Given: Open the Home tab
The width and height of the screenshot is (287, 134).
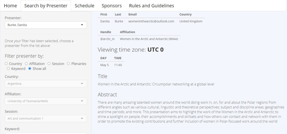Looking at the screenshot, I should point(10,6).
